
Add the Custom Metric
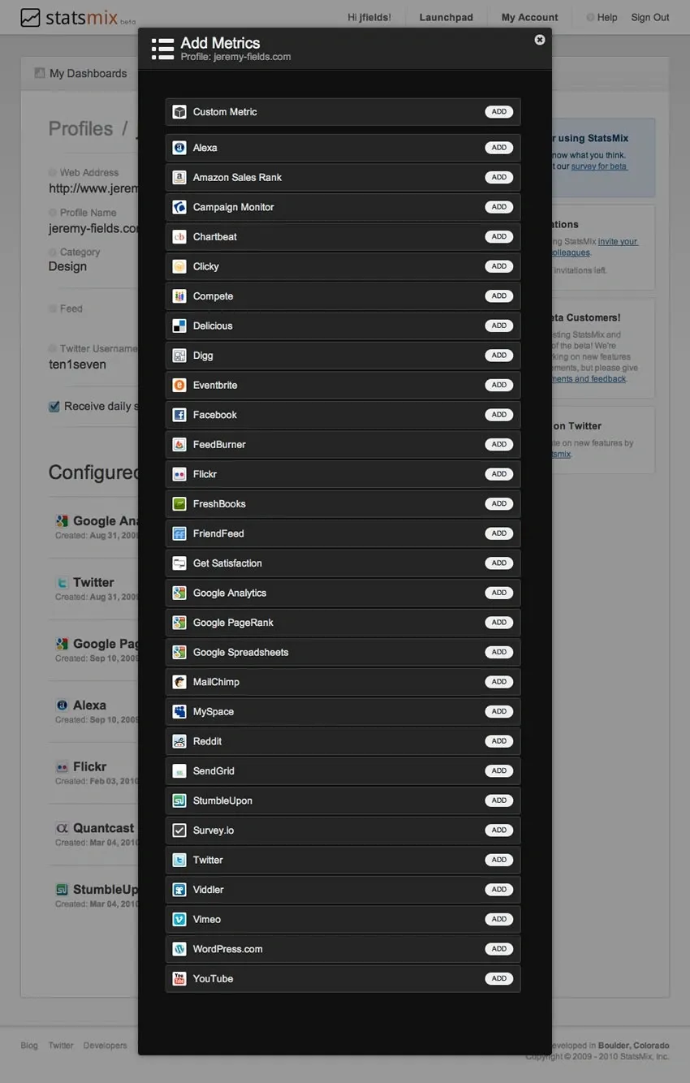pos(499,112)
